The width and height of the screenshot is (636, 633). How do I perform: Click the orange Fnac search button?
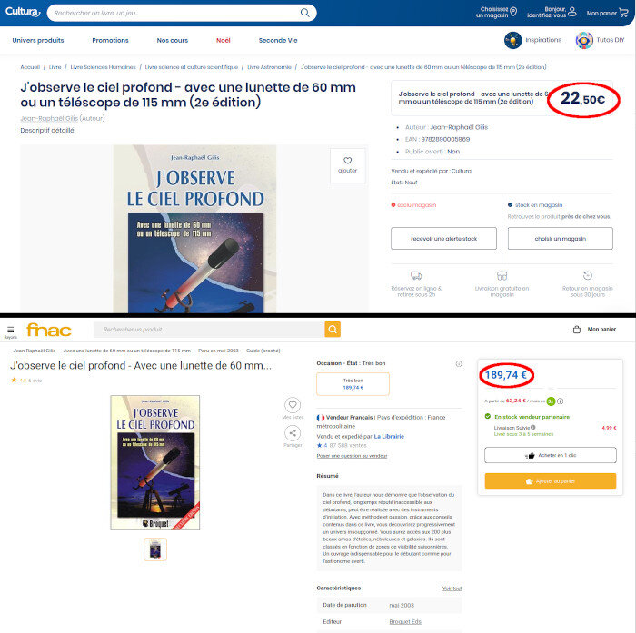click(333, 330)
